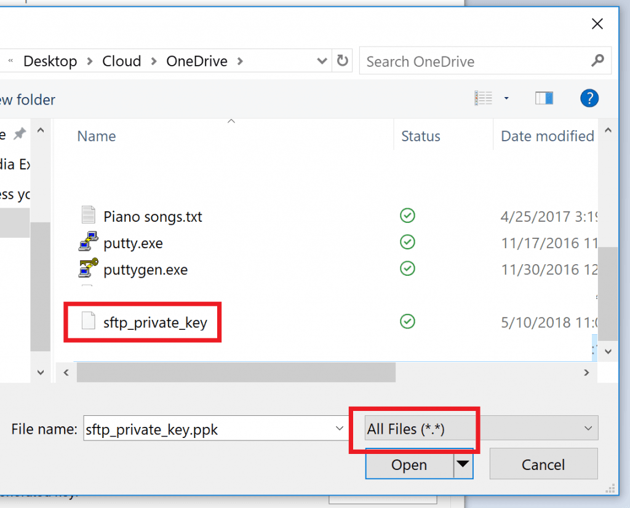Click the sftp_private_key file icon
This screenshot has width=630, height=508.
89,321
